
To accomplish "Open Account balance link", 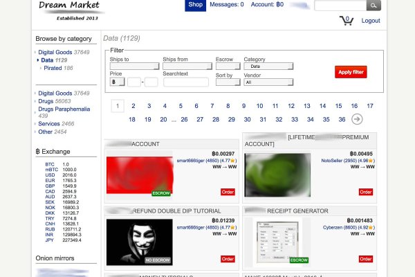I will click(267, 5).
